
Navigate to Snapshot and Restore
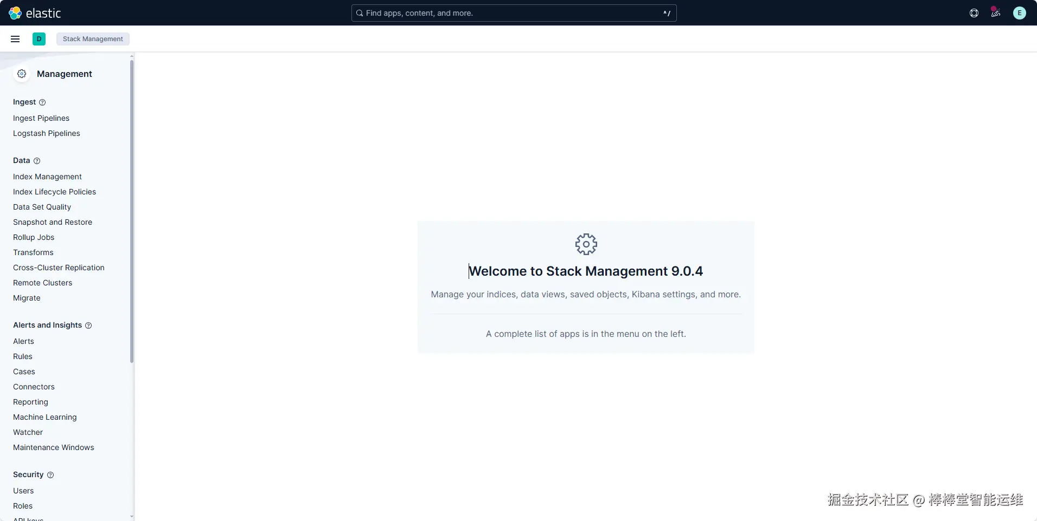click(x=53, y=222)
